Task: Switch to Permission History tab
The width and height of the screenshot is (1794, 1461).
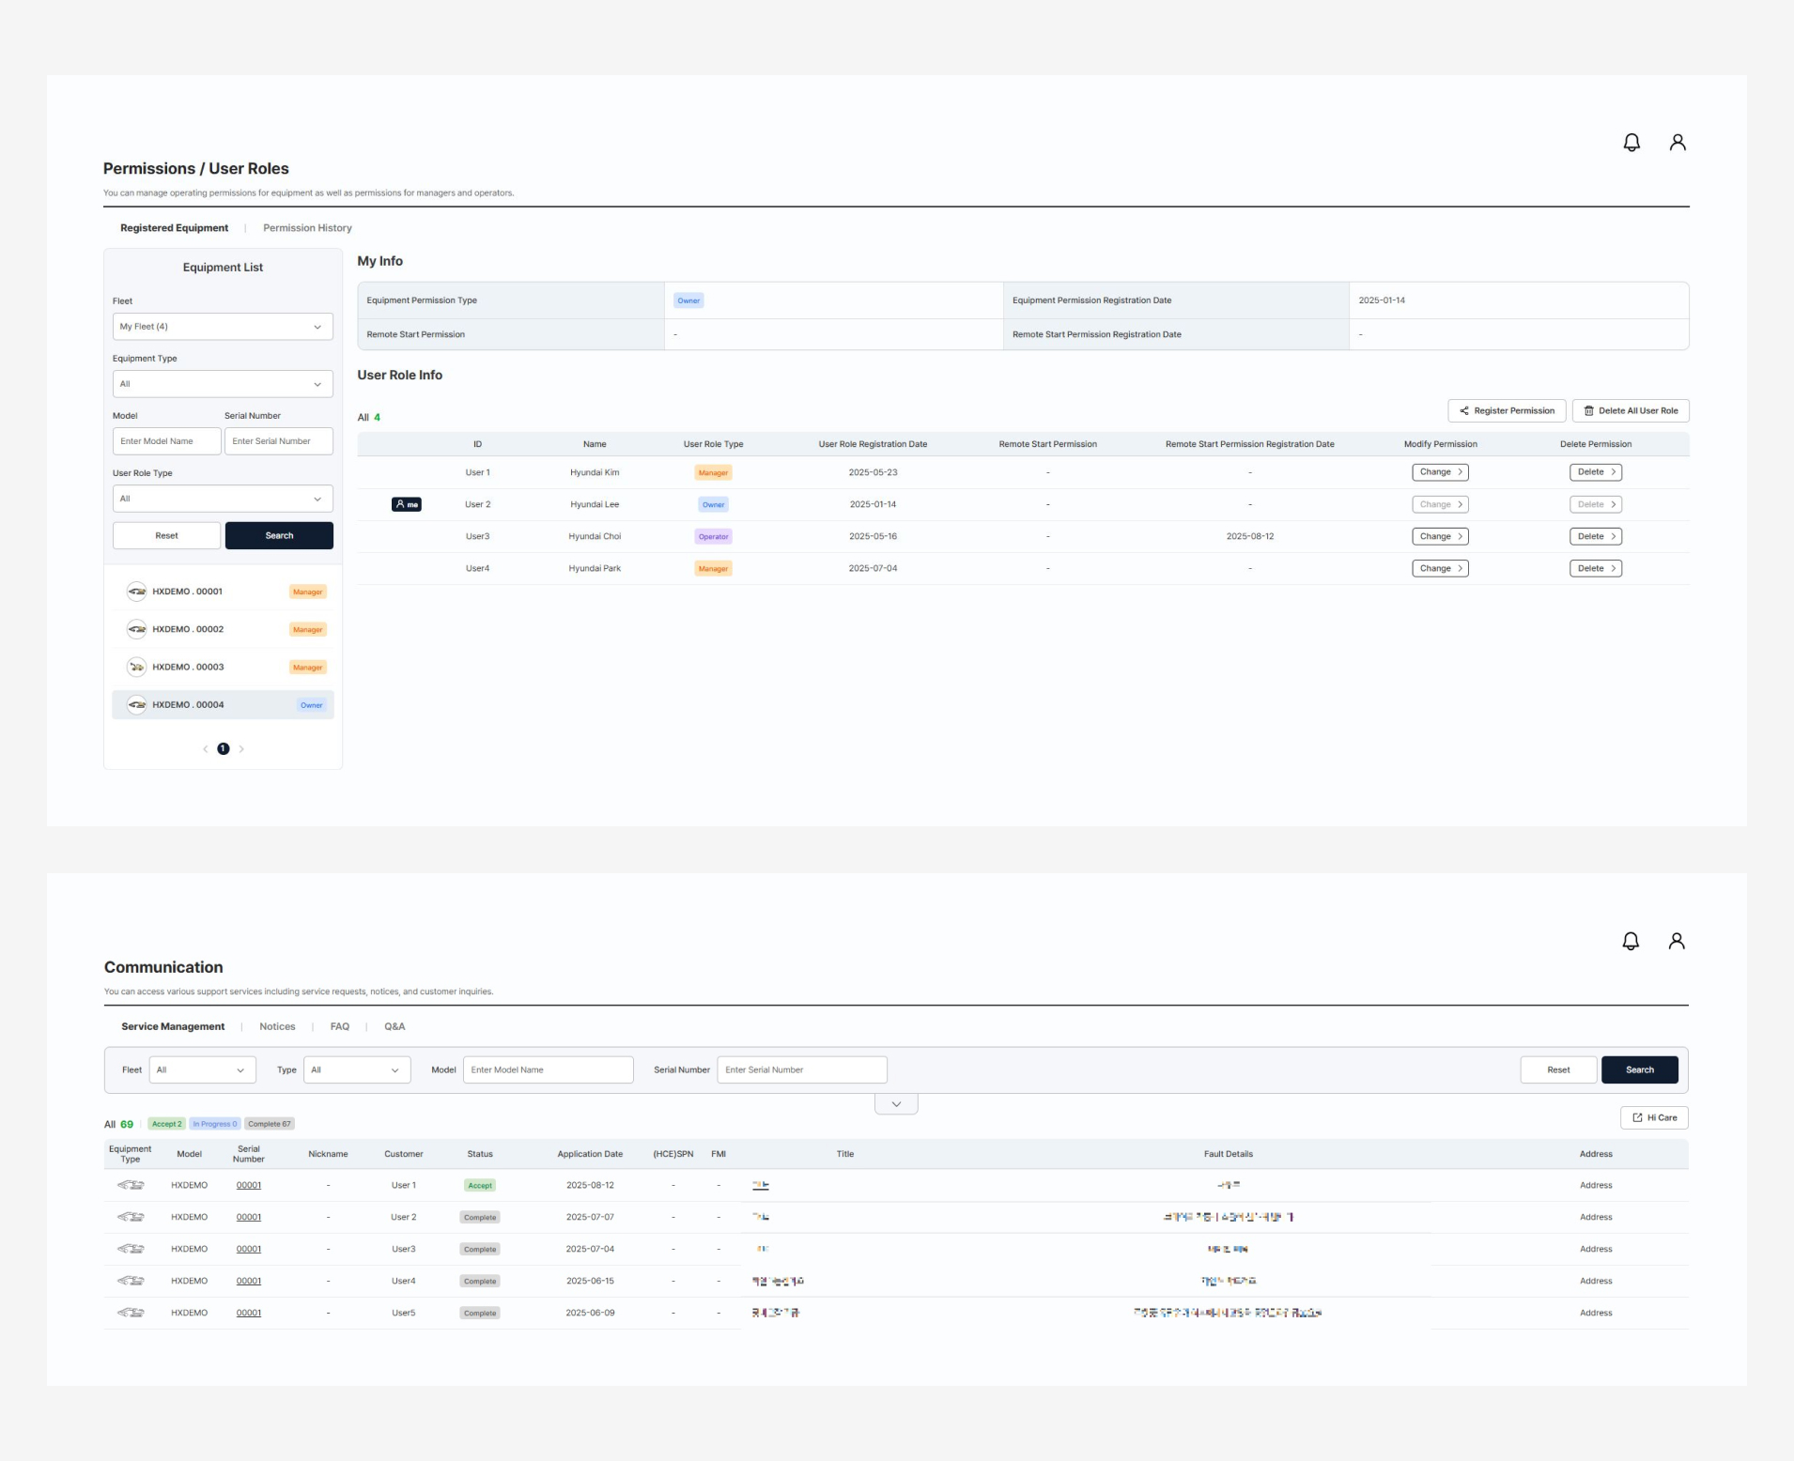Action: point(307,228)
